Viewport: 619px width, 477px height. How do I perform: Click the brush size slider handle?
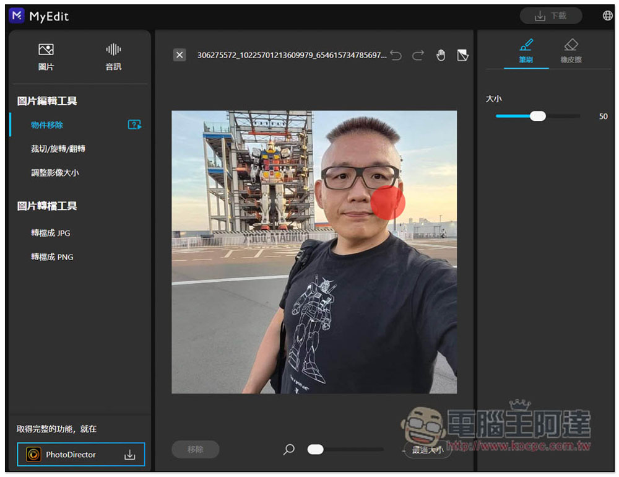[538, 116]
